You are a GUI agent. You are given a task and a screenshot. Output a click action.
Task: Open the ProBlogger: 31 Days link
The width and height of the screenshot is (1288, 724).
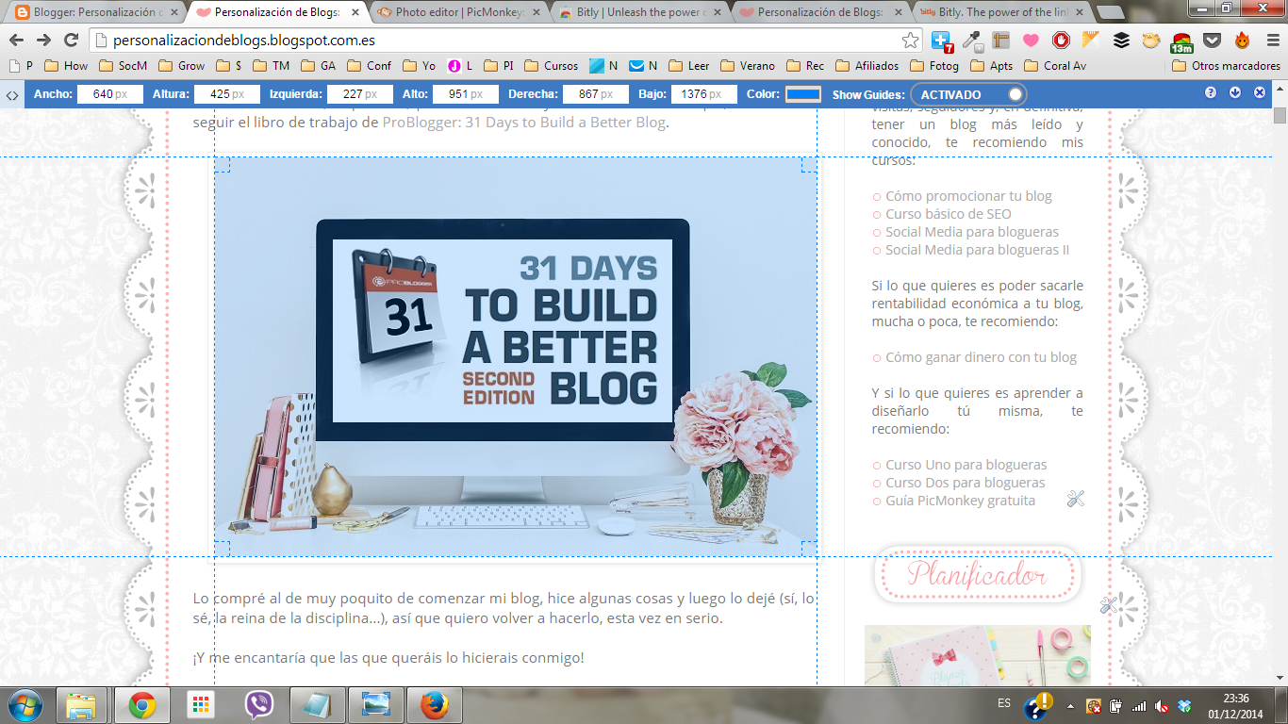tap(523, 123)
